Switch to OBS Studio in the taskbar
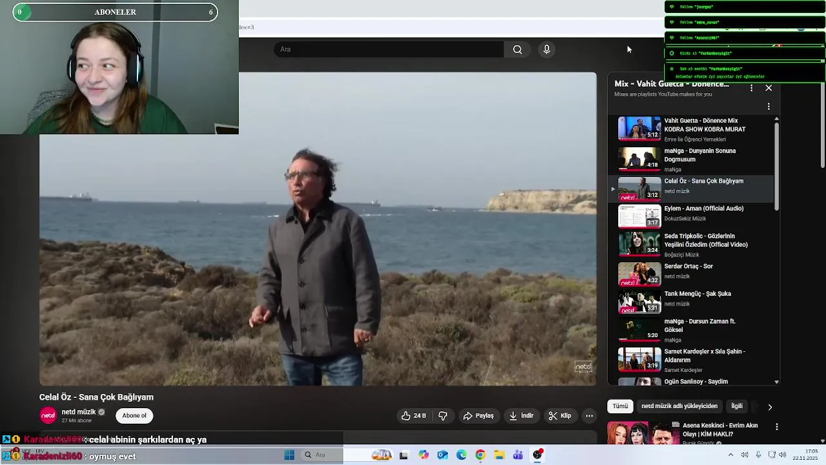The height and width of the screenshot is (465, 826). point(538,455)
